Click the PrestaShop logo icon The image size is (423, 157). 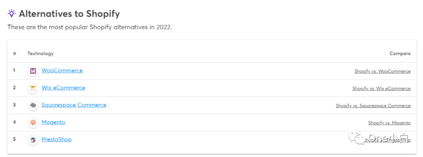click(x=33, y=140)
